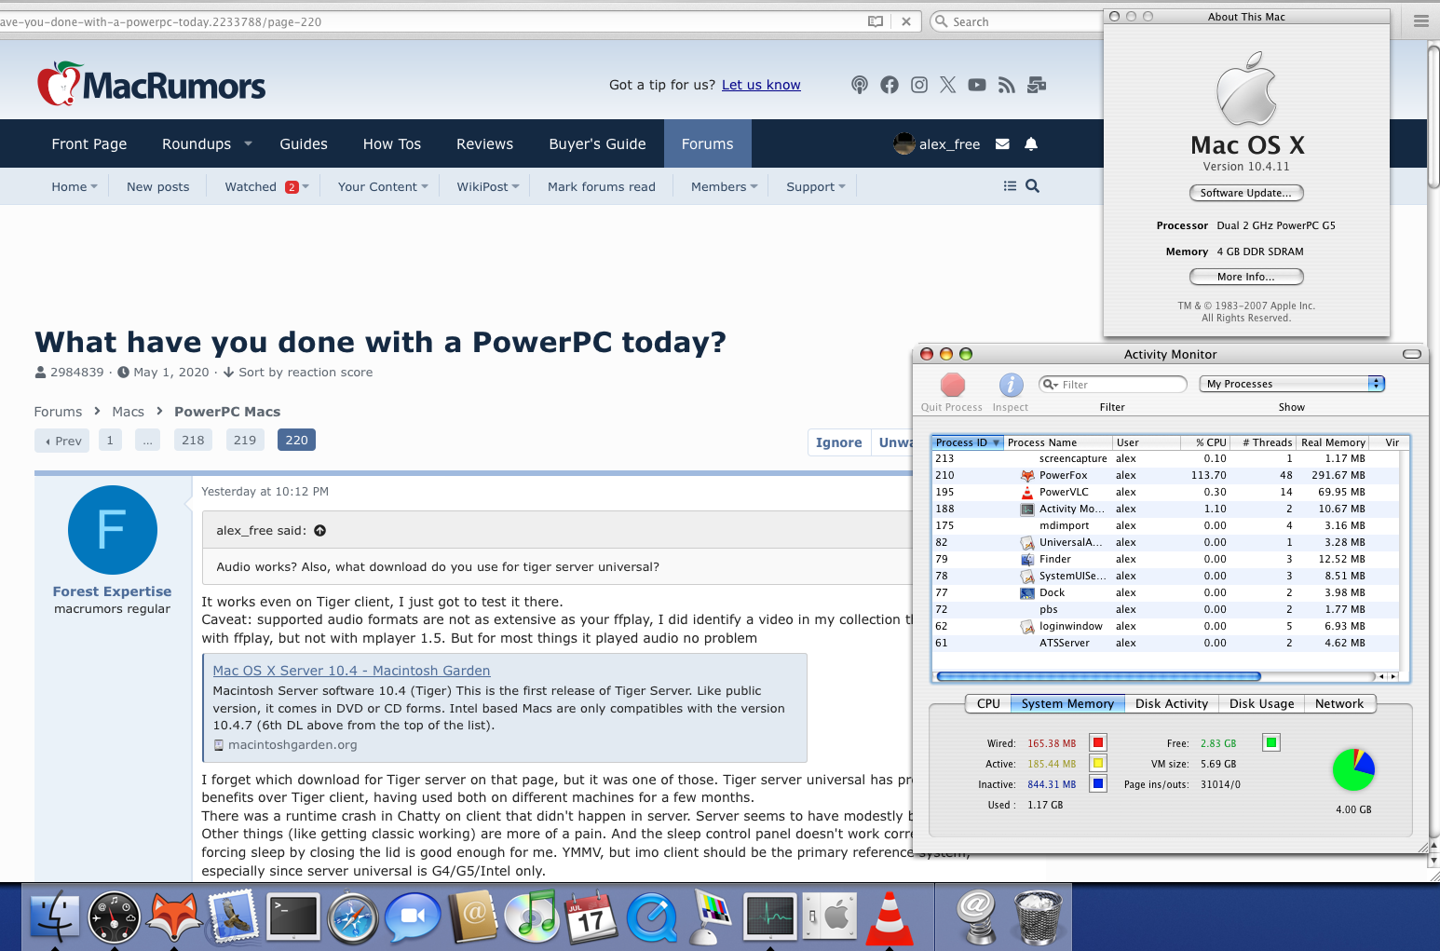Click the Inspect info icon in Activity Monitor
The height and width of the screenshot is (951, 1440).
click(1011, 385)
